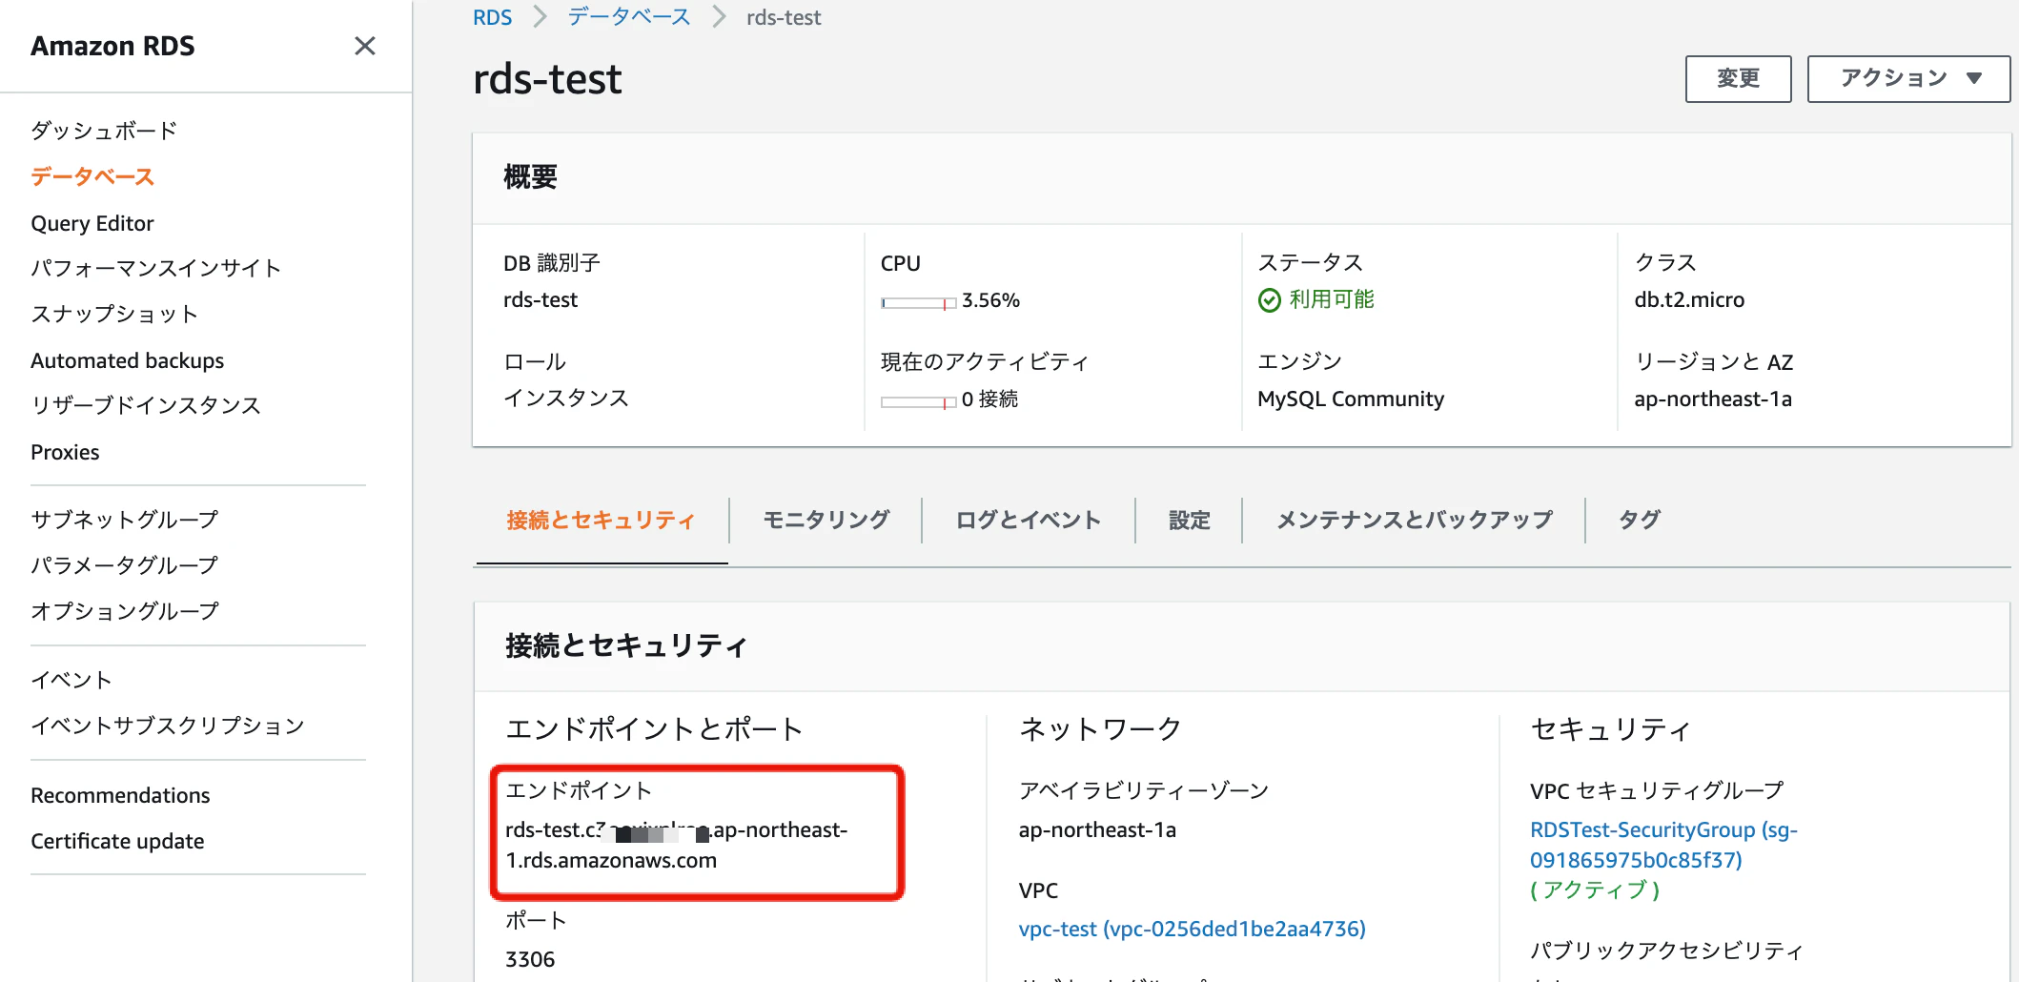Click the 3.56% CPU value
Screen dimensions: 2019x982
pyautogui.click(x=990, y=299)
